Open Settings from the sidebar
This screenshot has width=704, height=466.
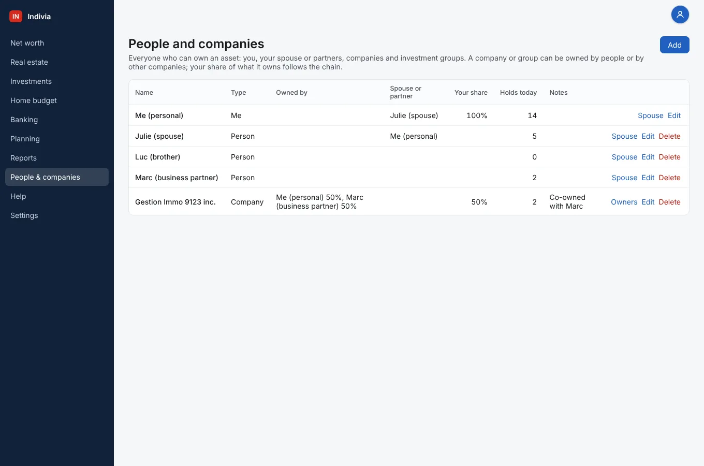point(57,215)
